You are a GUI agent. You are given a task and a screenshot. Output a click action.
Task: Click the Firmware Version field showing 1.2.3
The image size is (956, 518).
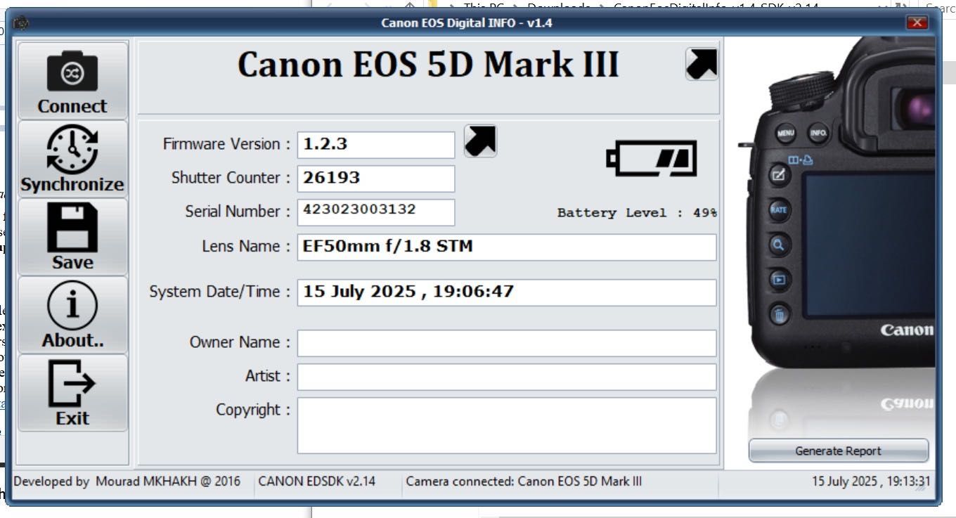376,145
